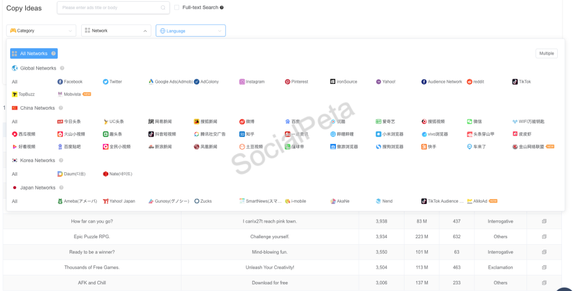This screenshot has height=291, width=577.
Task: Click the China Networks help icon
Action: (x=61, y=107)
